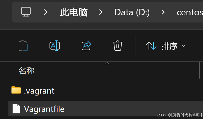Click the Paste clipboard icon

click(23, 46)
